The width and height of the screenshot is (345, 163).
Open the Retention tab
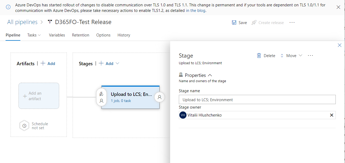81,35
